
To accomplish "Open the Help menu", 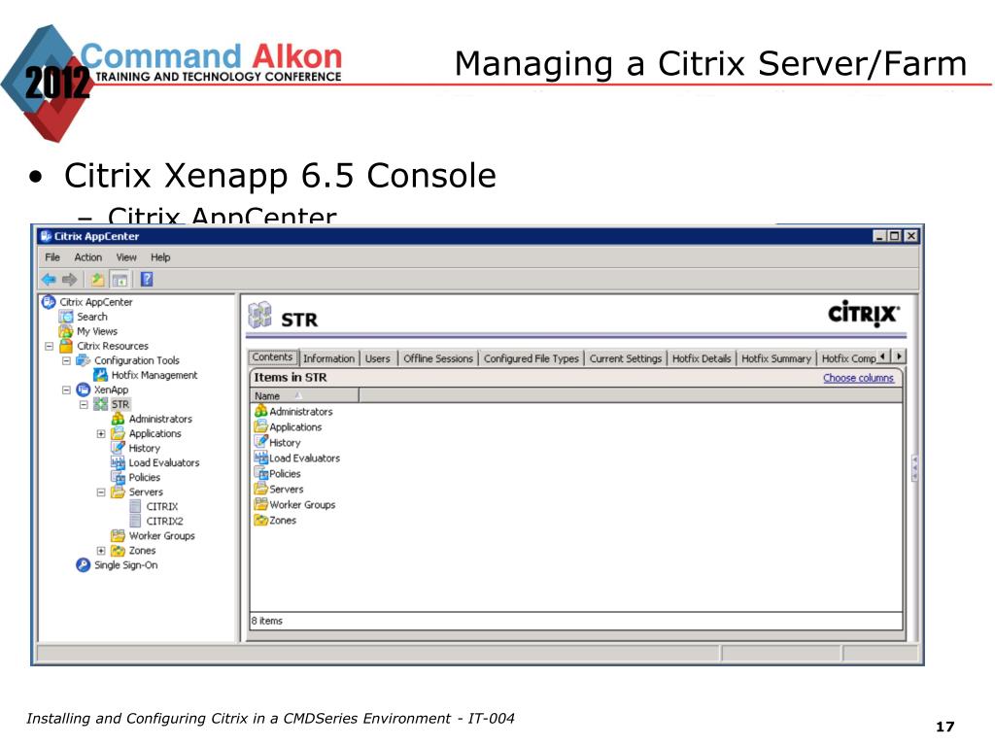I will click(x=160, y=256).
